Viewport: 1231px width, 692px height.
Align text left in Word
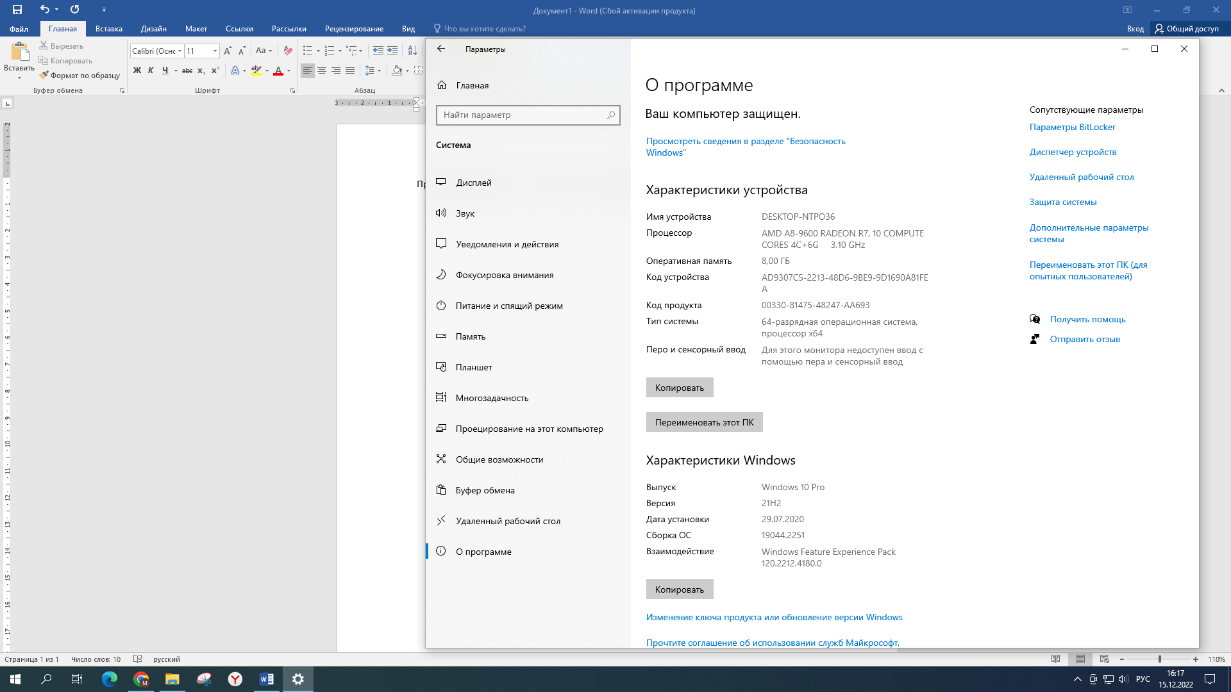point(308,70)
